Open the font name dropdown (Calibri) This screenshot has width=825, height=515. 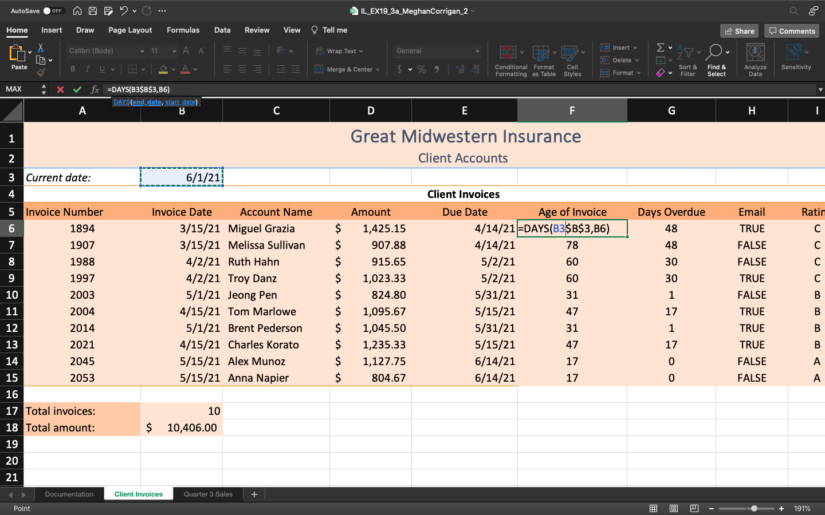tap(142, 51)
